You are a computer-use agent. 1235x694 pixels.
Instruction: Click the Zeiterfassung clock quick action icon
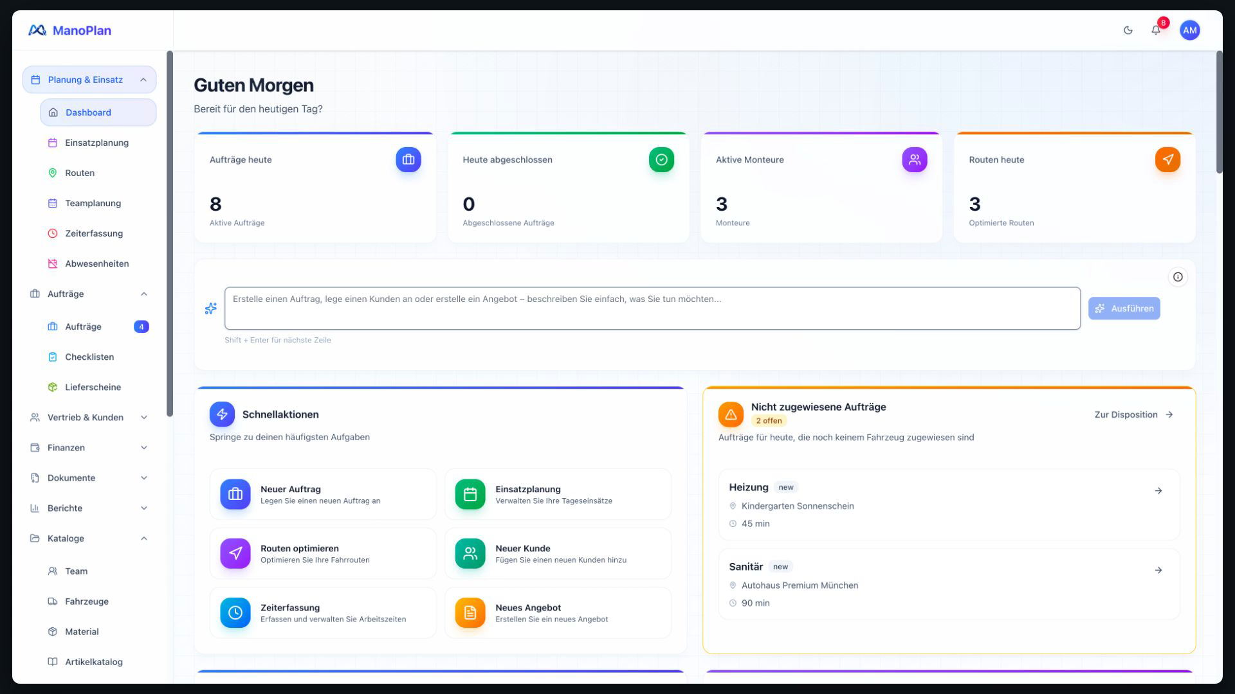click(235, 612)
